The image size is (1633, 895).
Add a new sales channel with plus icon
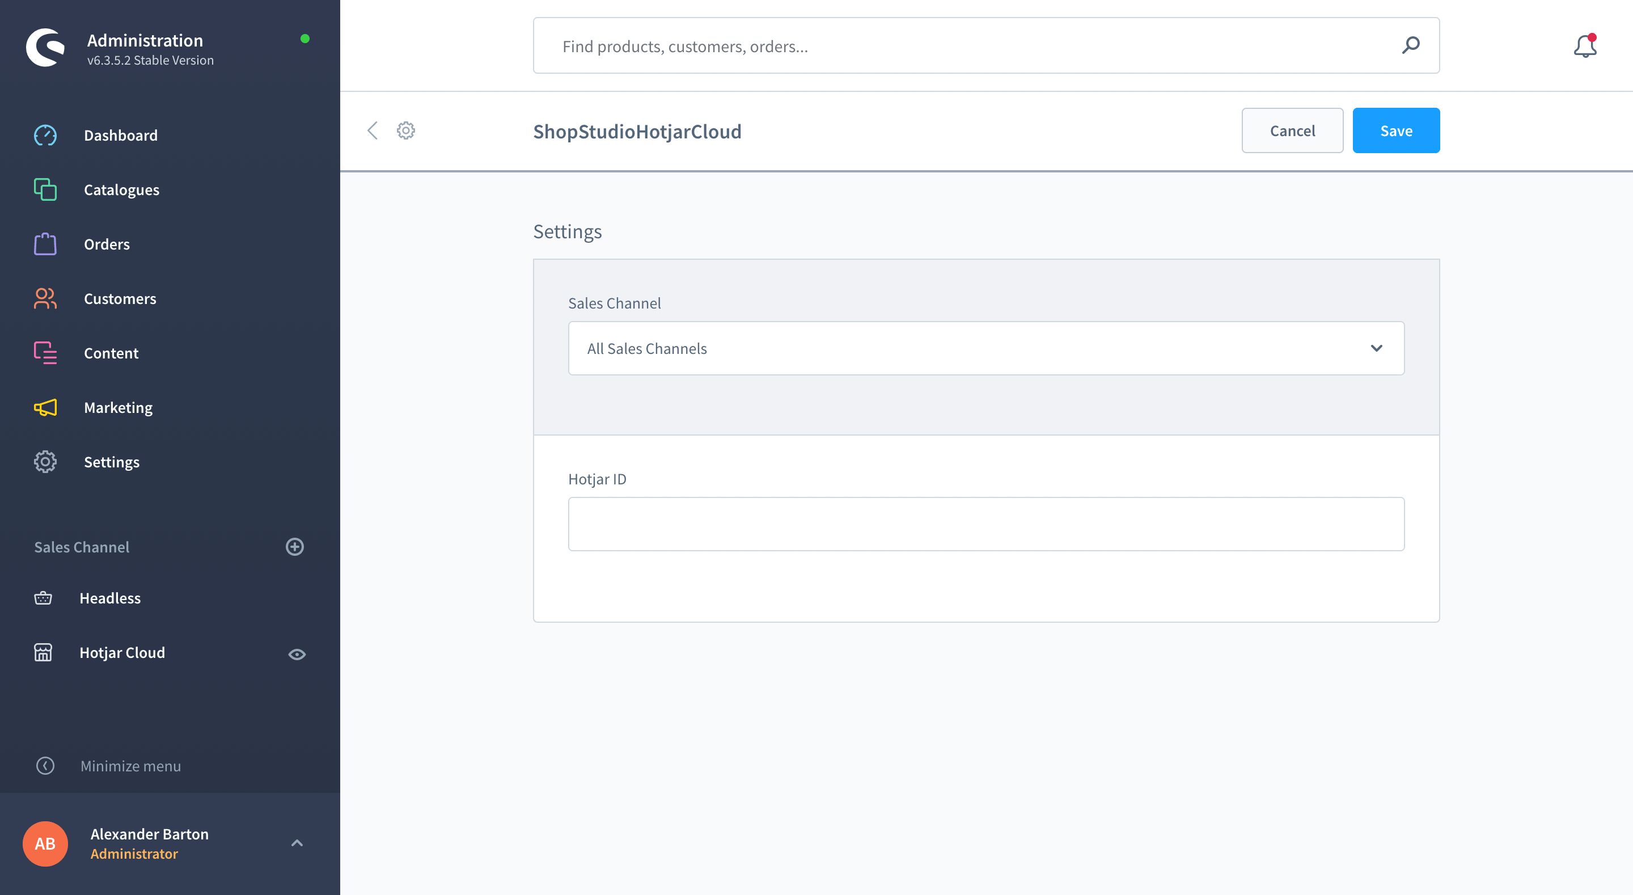[295, 547]
